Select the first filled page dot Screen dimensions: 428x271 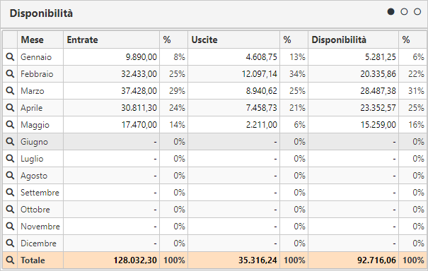(391, 12)
